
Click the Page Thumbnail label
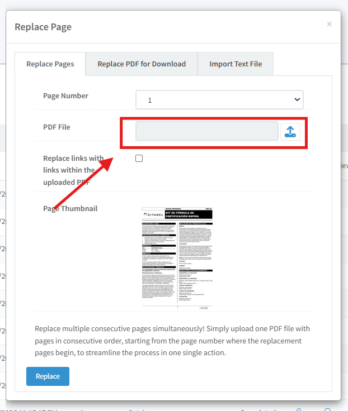pyautogui.click(x=70, y=208)
